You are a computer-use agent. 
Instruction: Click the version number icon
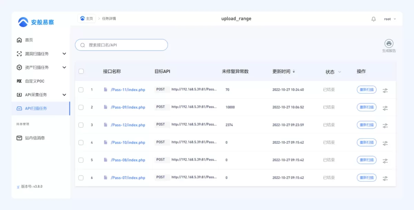18,187
